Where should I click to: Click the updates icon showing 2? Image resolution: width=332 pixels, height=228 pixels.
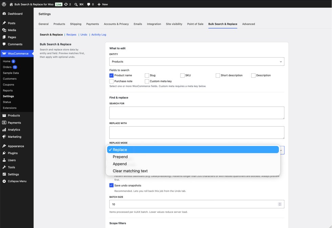pyautogui.click(x=66, y=4)
